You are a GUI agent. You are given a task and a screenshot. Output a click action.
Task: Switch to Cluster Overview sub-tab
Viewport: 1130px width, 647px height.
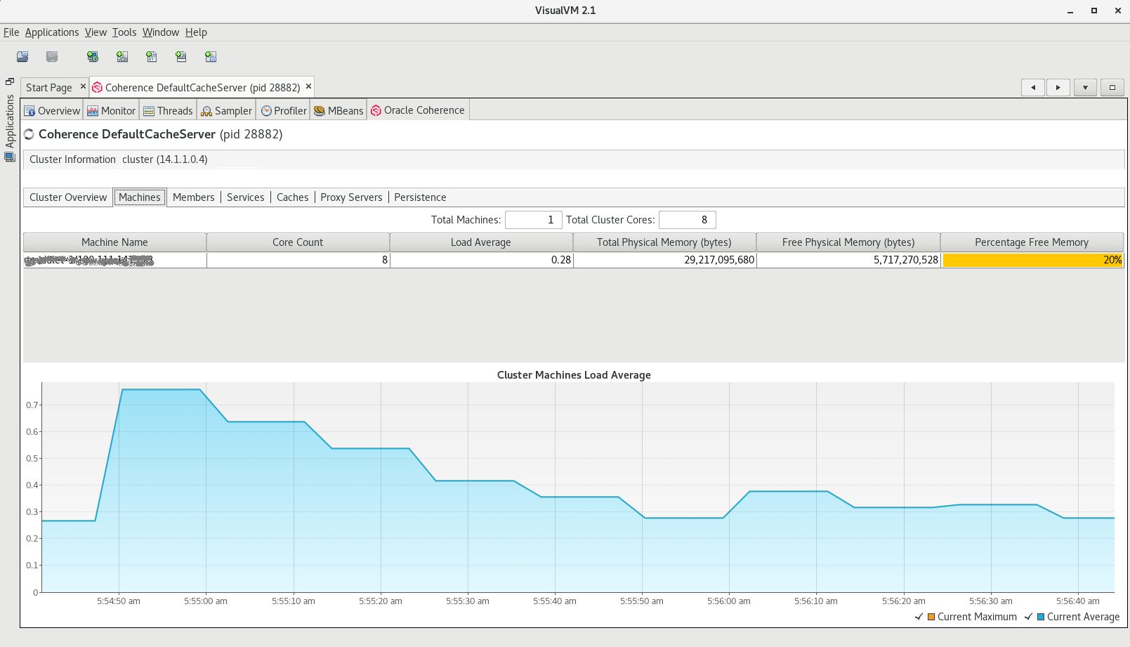coord(68,197)
